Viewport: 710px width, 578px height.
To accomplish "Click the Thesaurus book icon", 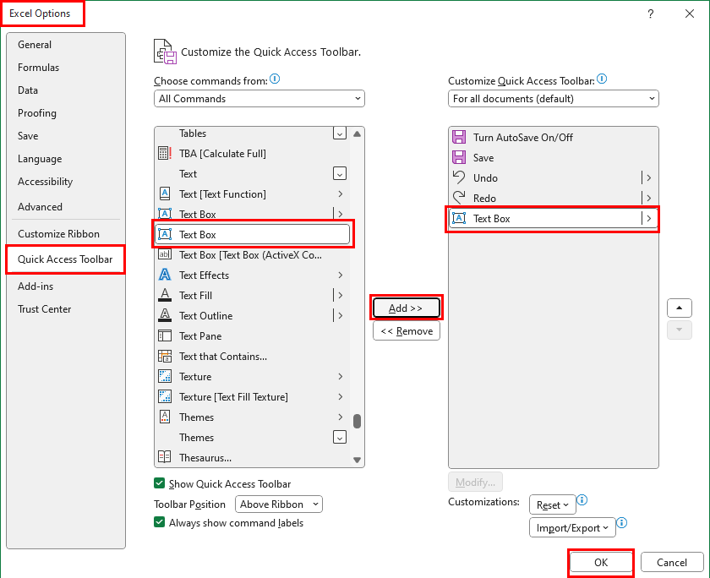I will 164,457.
